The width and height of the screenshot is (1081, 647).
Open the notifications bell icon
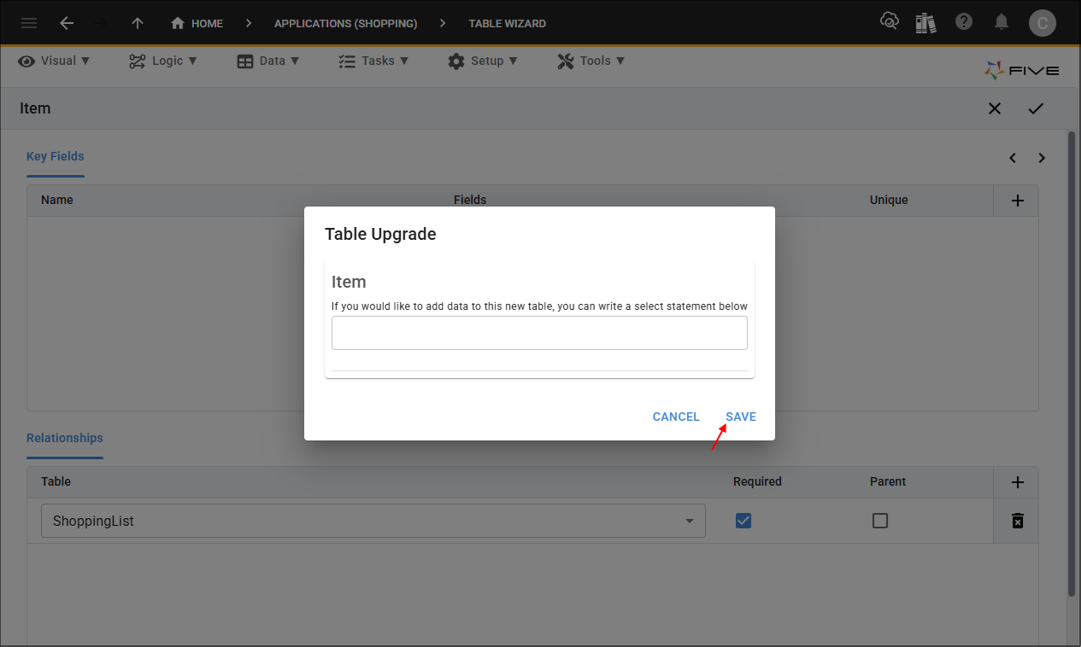click(1002, 22)
